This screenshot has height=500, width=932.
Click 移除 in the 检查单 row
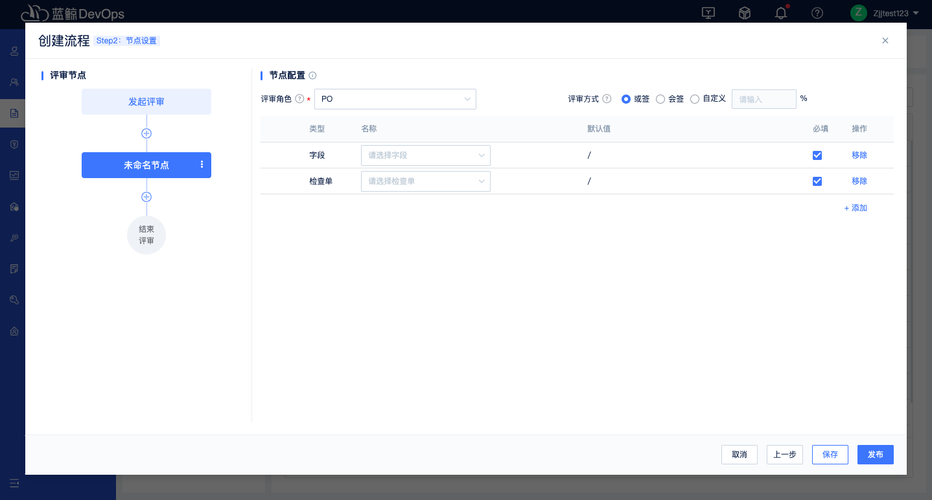[x=859, y=181]
